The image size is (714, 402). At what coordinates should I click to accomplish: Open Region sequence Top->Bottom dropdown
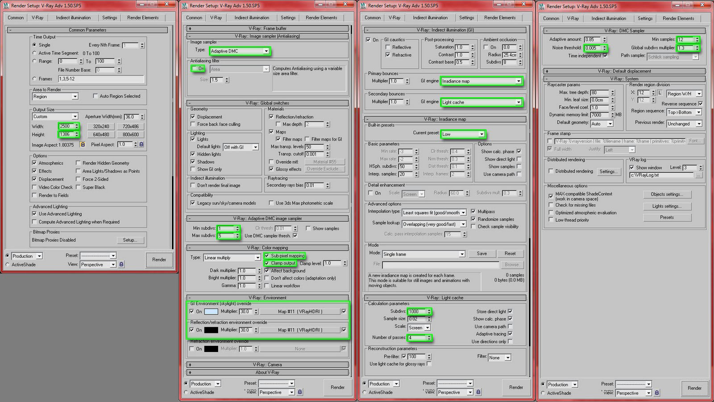pos(685,112)
